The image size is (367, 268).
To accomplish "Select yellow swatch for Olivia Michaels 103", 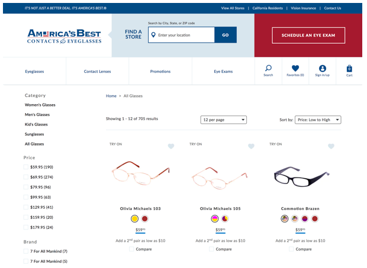I will [x=134, y=219].
